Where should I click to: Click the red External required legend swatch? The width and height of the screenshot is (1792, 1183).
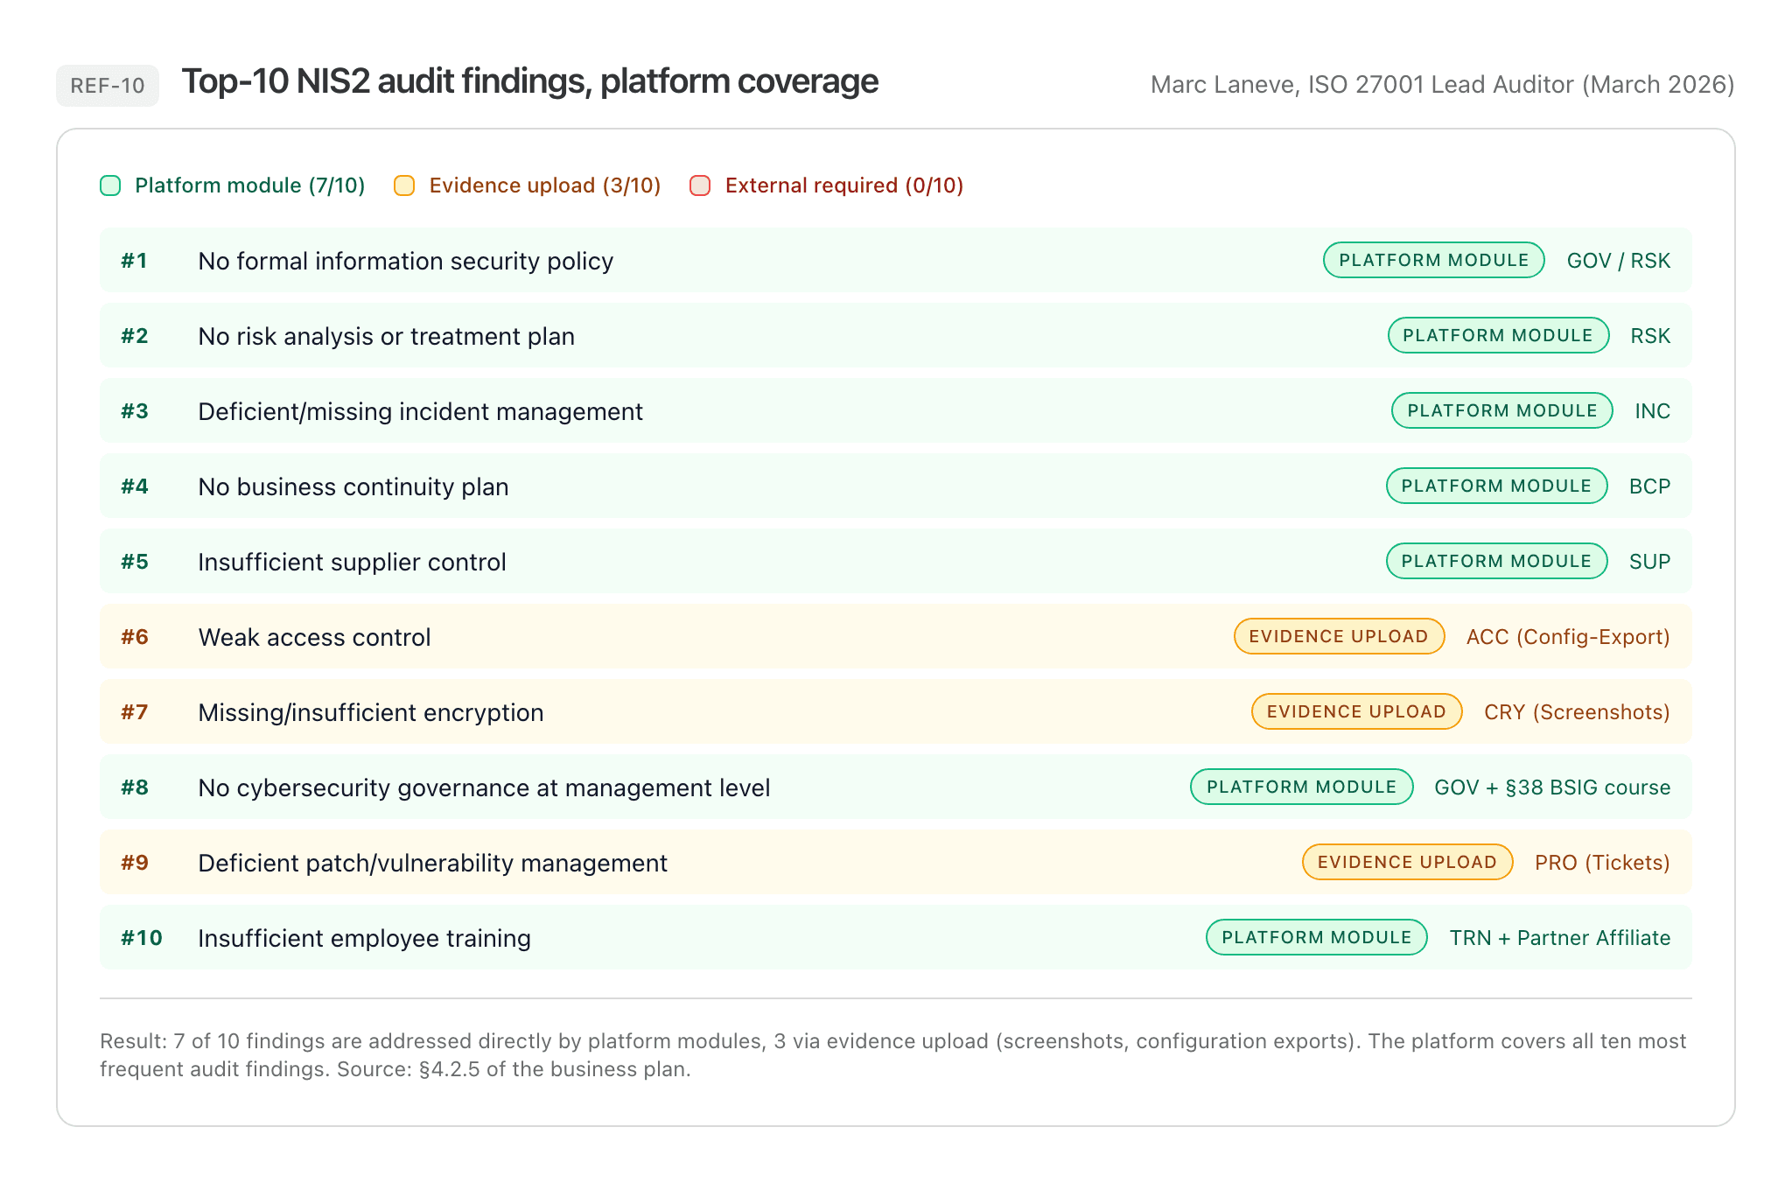click(x=700, y=185)
